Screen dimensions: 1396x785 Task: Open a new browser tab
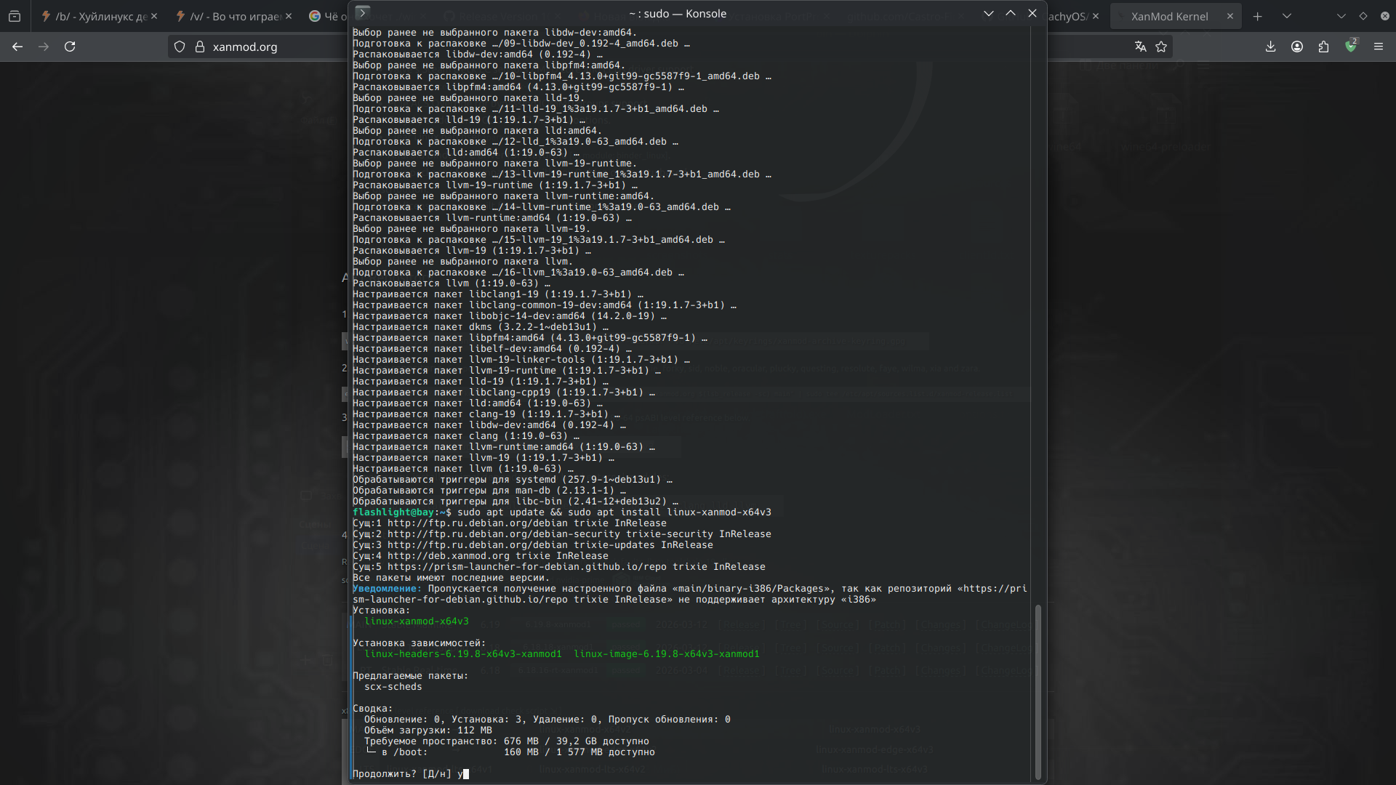[1258, 16]
